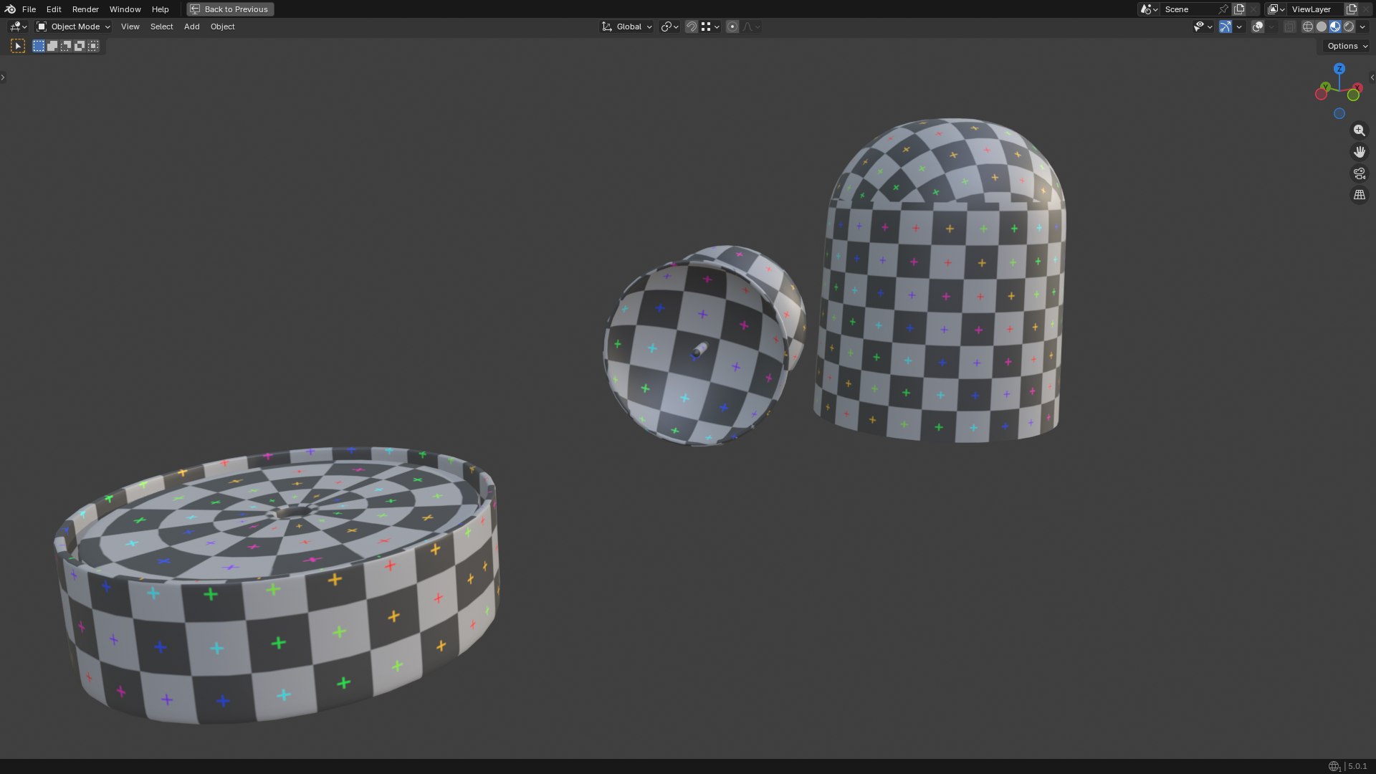Open the snapping options dropdown

pos(710,27)
